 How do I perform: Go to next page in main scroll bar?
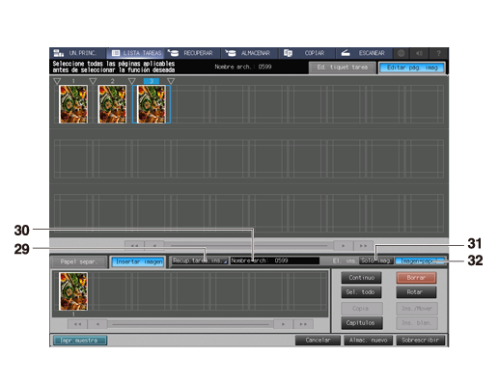pyautogui.click(x=344, y=246)
